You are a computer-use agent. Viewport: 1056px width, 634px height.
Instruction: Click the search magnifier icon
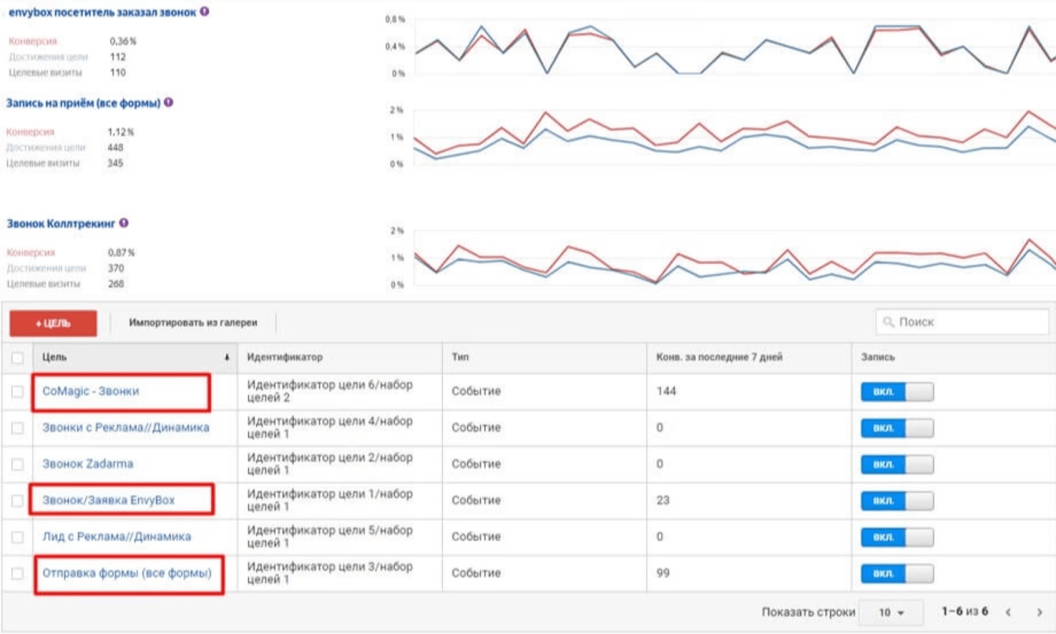click(x=889, y=322)
